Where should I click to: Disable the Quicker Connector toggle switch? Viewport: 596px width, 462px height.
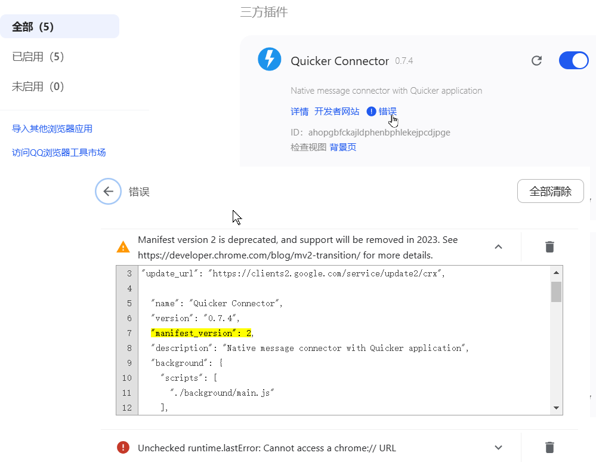573,60
